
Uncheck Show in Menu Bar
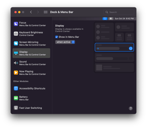[x=57, y=37]
